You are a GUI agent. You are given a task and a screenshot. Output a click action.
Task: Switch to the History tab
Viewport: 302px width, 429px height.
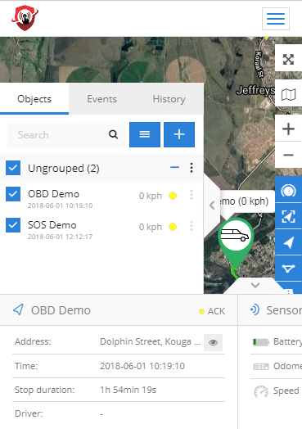point(169,99)
